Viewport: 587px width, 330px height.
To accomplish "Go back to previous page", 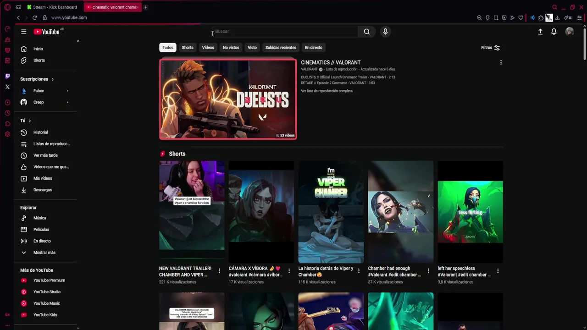I will [18, 18].
